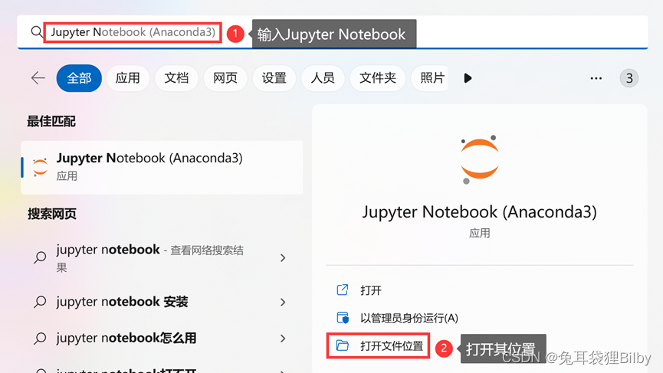The image size is (663, 373).
Task: Expand chevron next to 'jupyter notebook 安装'
Action: 283,302
